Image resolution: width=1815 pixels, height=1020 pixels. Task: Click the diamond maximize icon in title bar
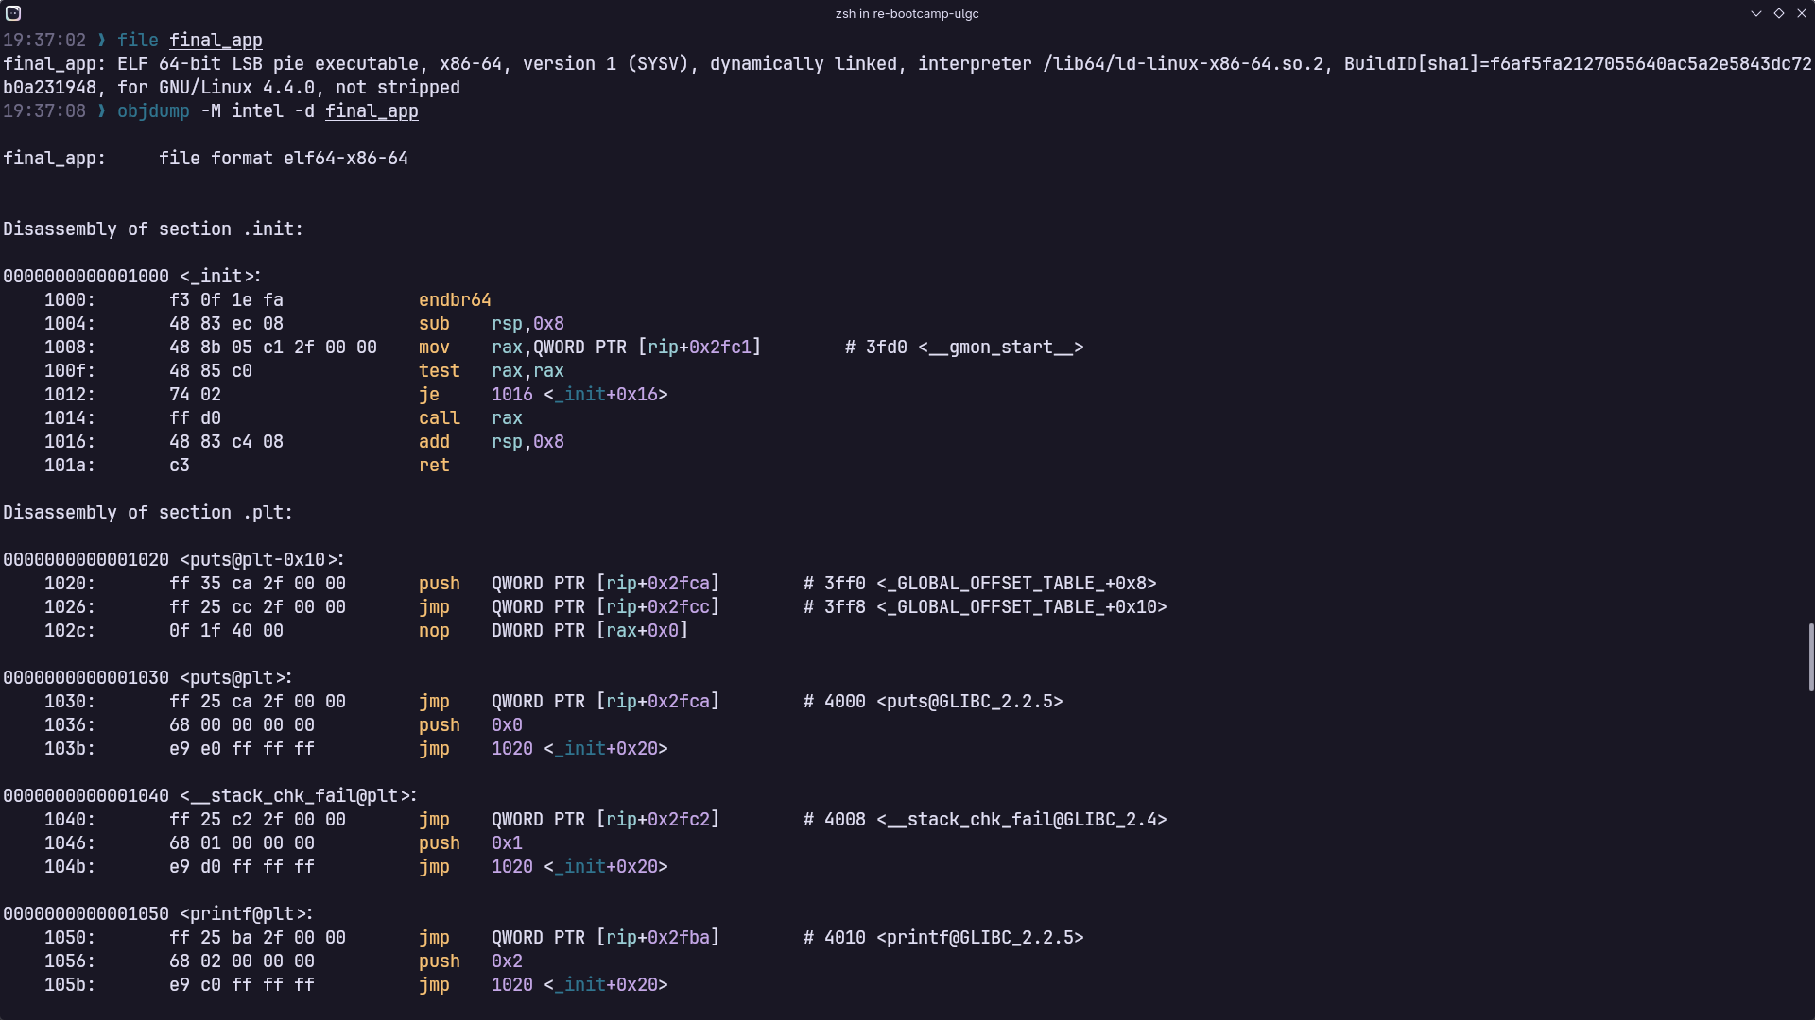[1779, 13]
